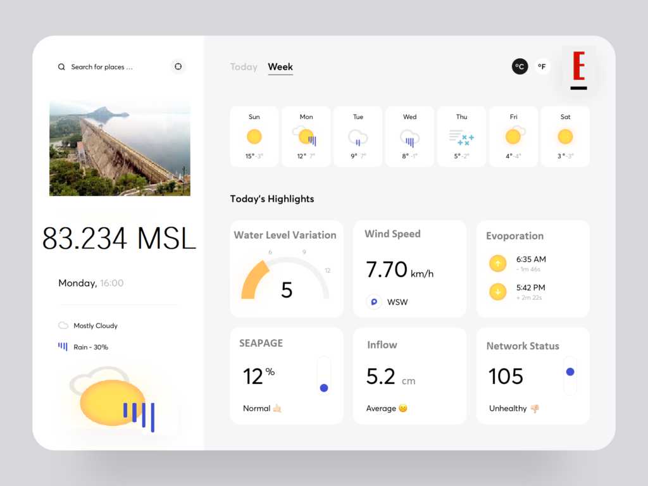The height and width of the screenshot is (486, 648).
Task: Click the 5:42 PM down-arrow icon
Action: click(x=498, y=292)
